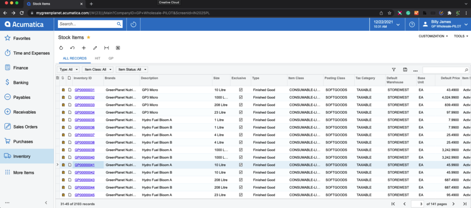
Task: Expand the Tools menu
Action: click(461, 36)
